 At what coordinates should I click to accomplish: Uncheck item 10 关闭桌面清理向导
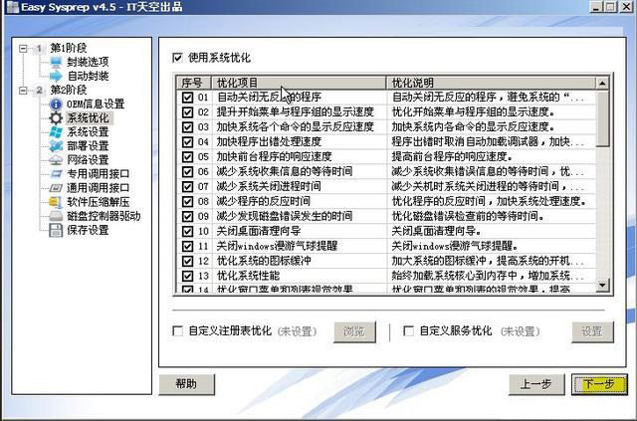[x=187, y=232]
